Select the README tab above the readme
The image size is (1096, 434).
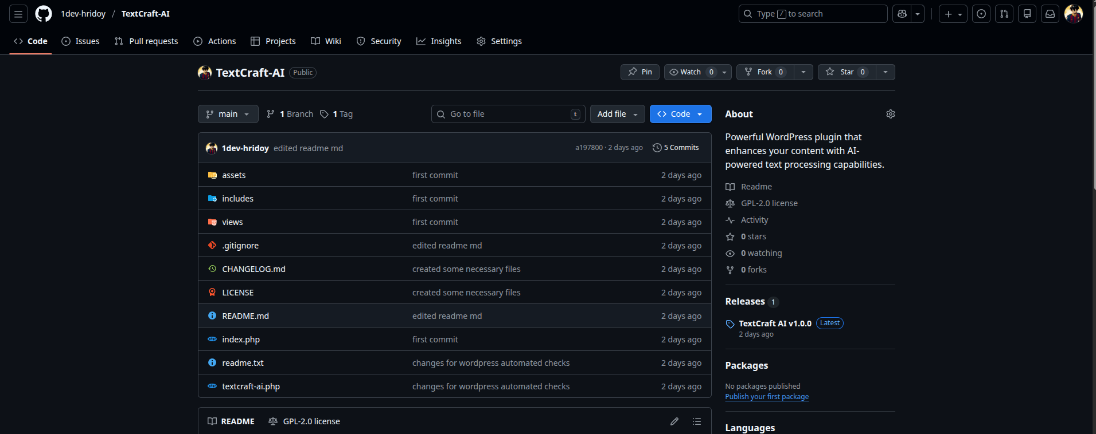[x=231, y=421]
